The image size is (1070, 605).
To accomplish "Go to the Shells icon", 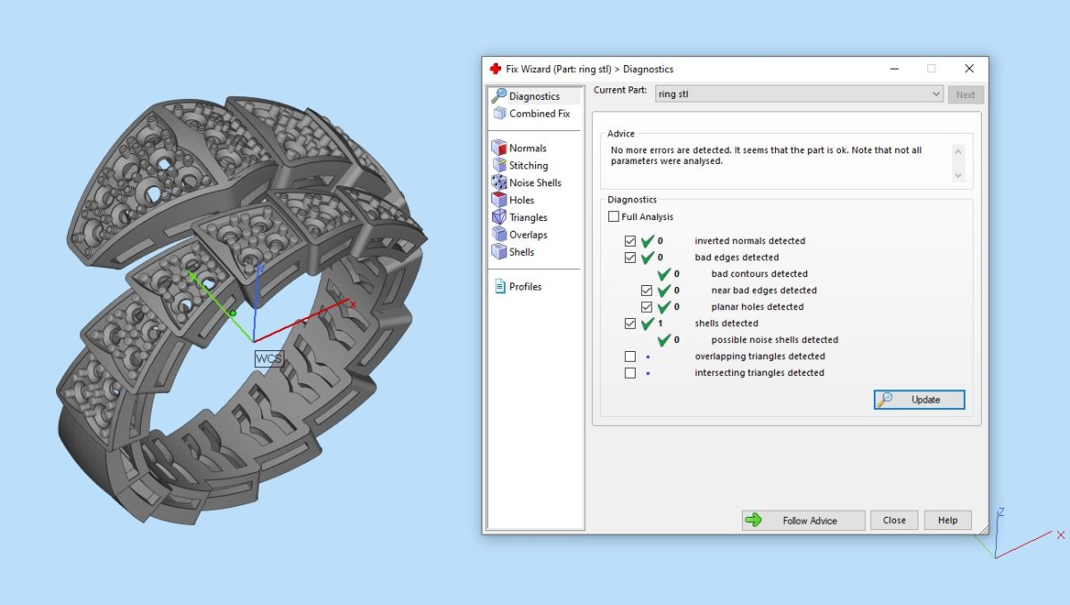I will pos(499,252).
